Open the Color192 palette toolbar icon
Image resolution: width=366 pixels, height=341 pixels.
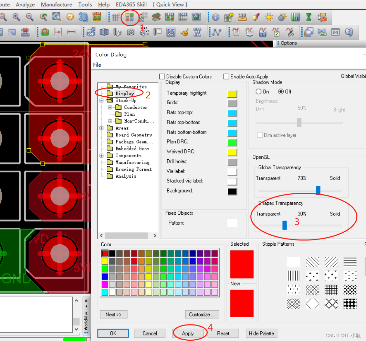[x=129, y=17]
